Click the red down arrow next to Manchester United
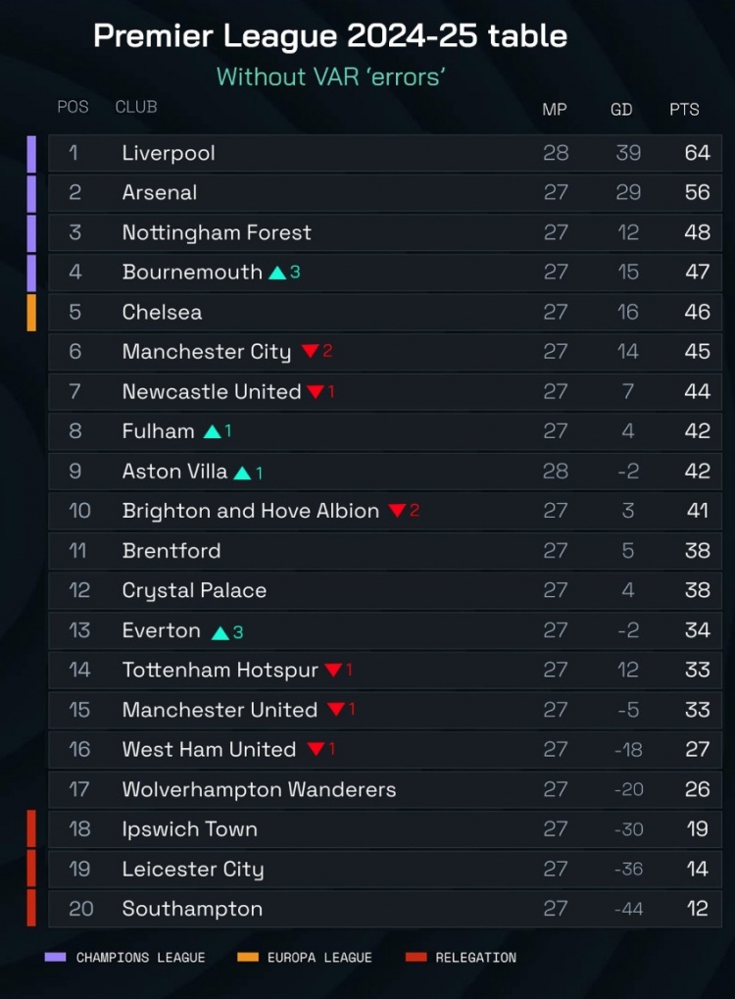This screenshot has height=999, width=735. (336, 710)
